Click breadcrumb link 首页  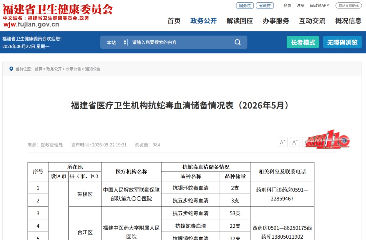pyautogui.click(x=39, y=69)
